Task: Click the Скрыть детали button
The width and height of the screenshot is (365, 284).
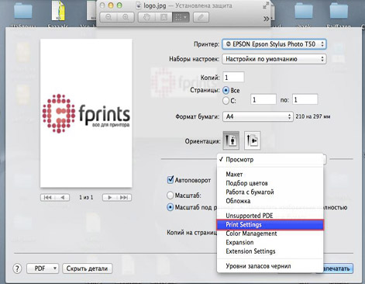Action: 87,268
